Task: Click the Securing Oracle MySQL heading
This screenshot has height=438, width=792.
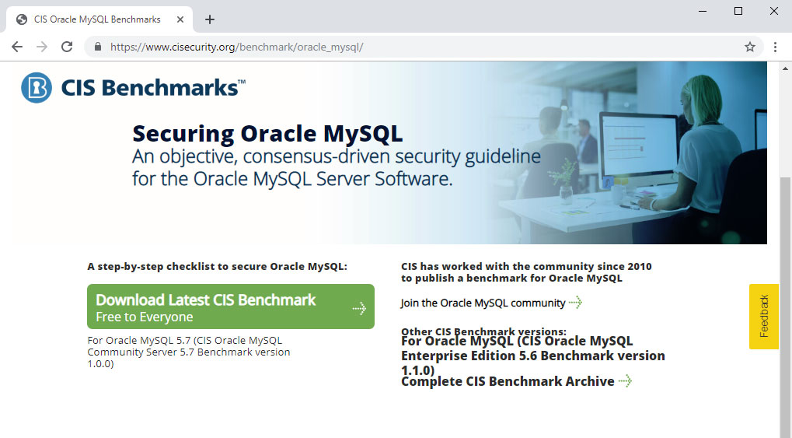Action: click(267, 134)
